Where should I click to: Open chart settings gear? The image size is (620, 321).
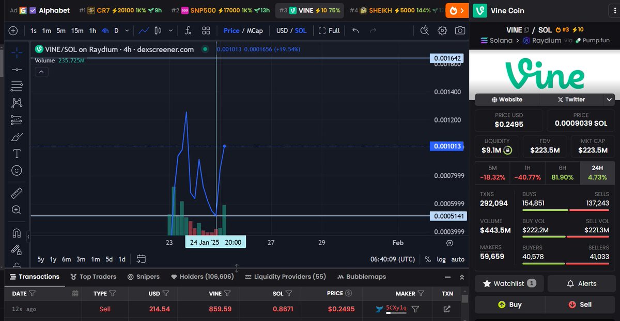tap(442, 30)
